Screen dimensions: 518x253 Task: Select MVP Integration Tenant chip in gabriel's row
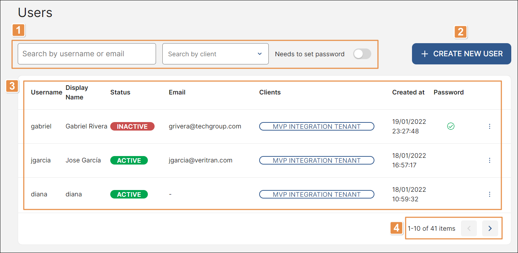317,126
